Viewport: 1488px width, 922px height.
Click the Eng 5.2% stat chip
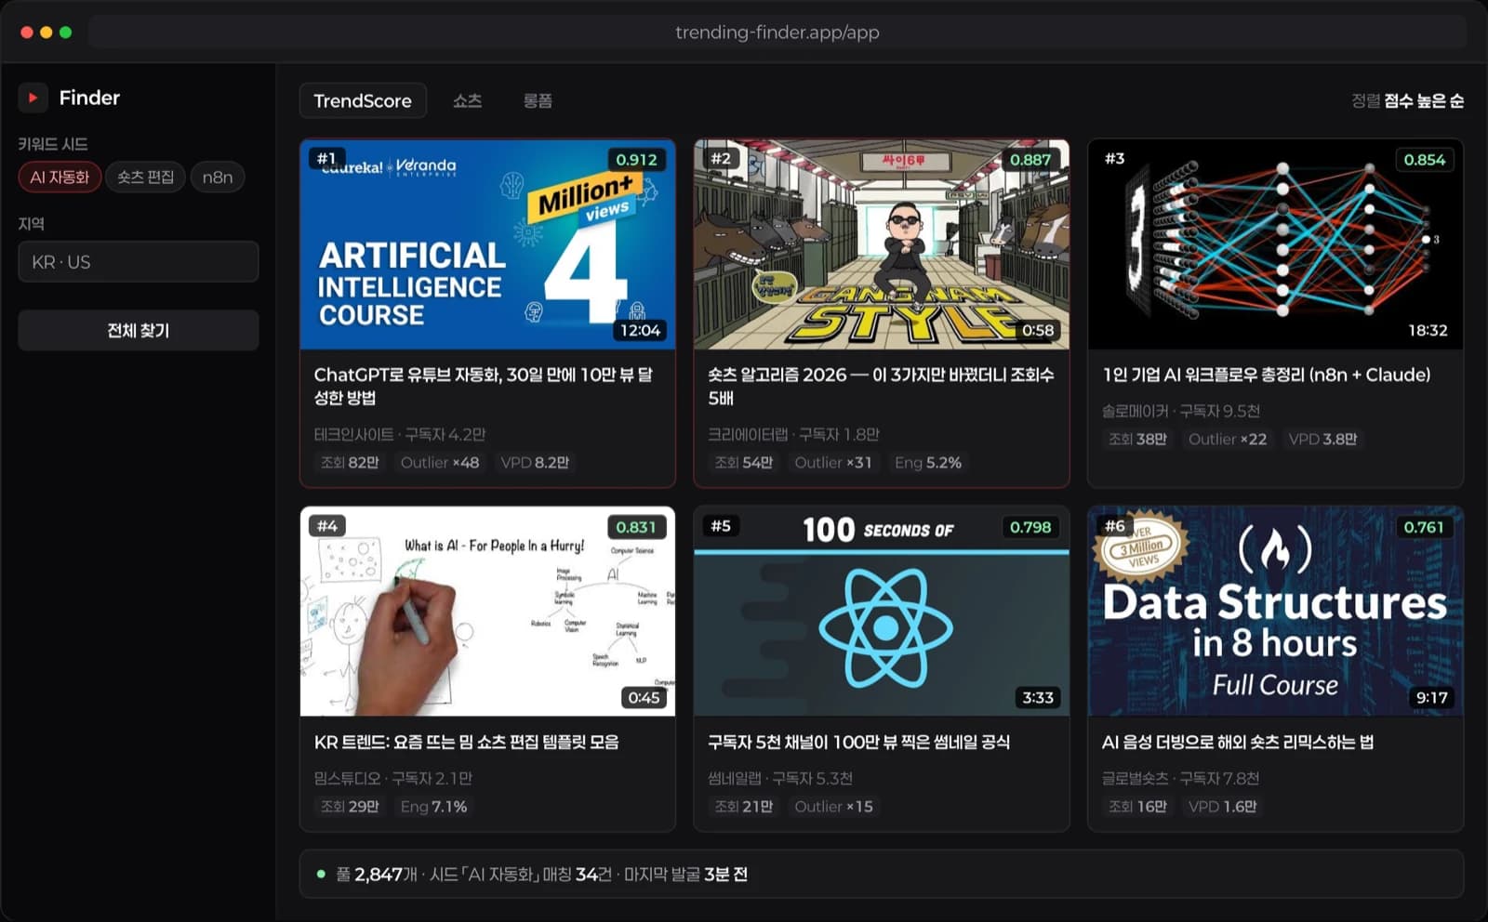(x=928, y=462)
